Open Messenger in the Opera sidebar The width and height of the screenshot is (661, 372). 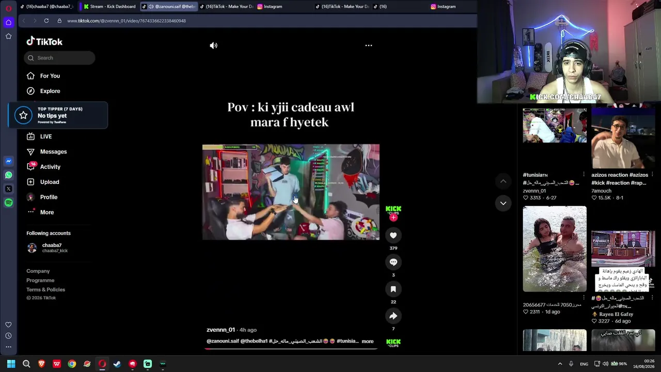coord(8,161)
